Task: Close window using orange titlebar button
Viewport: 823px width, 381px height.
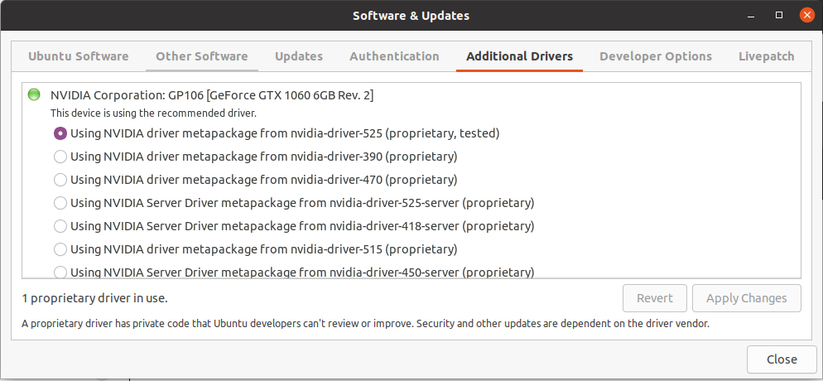Action: pos(805,15)
